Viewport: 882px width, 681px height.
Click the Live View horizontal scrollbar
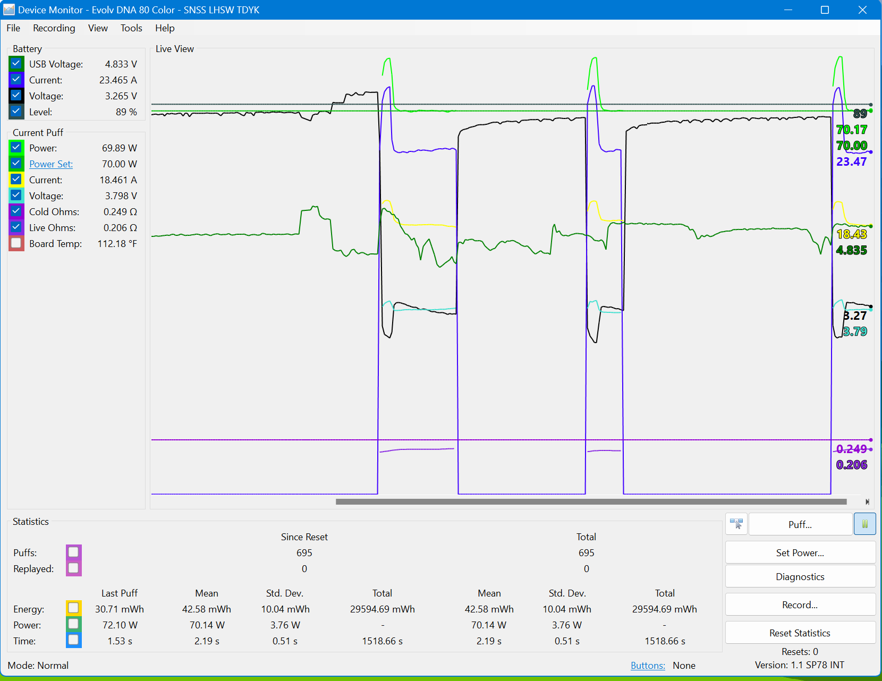591,501
